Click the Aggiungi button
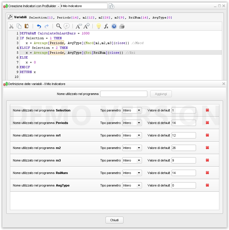 point(161,94)
